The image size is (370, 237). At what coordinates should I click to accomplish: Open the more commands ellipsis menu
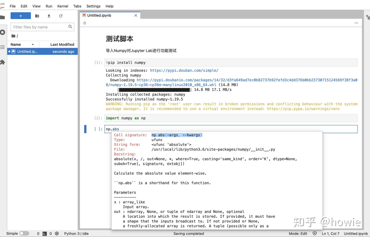[356, 23]
